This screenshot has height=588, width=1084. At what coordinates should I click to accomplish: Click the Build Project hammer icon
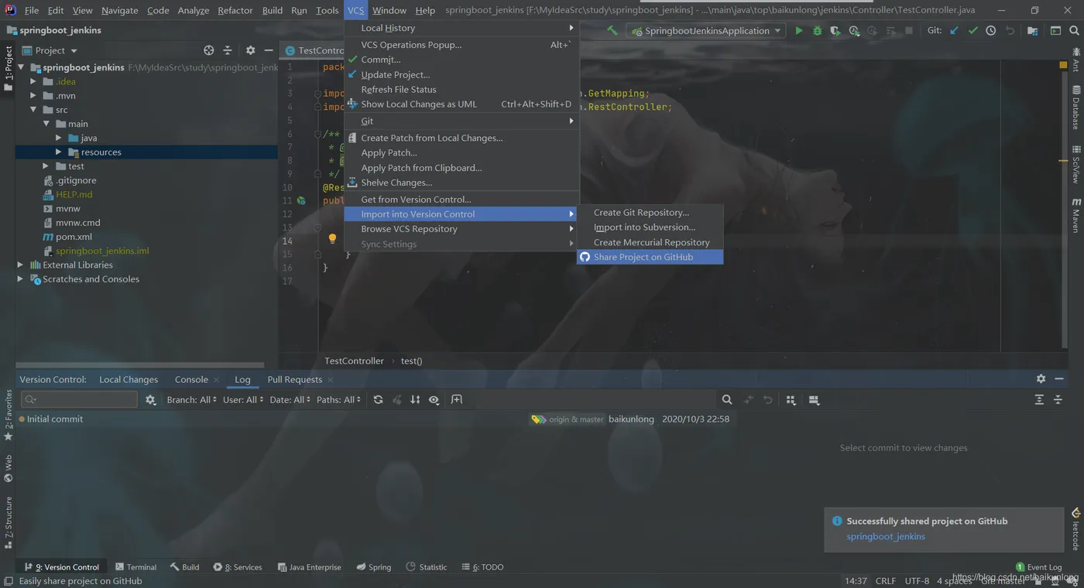[x=612, y=31]
